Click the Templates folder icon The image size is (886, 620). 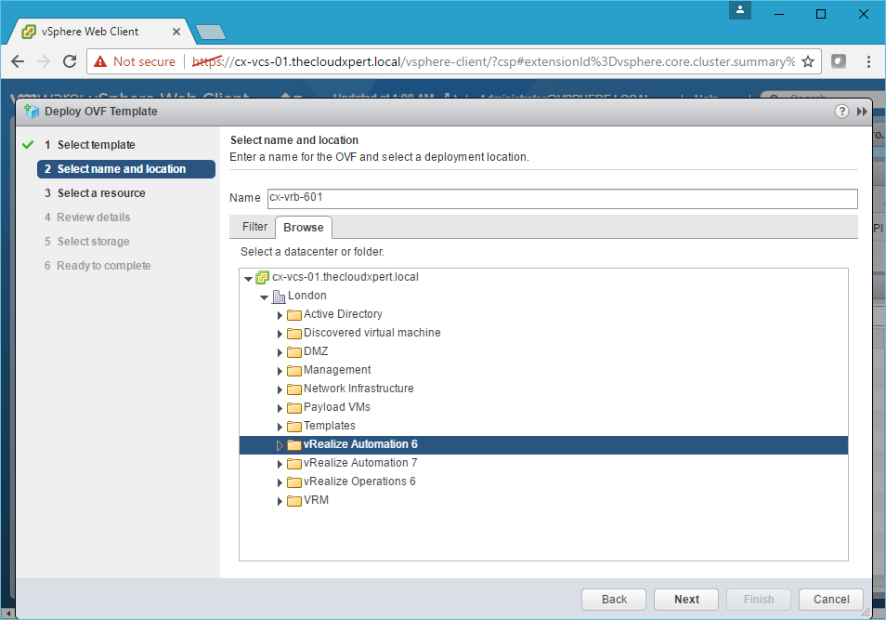pos(294,426)
